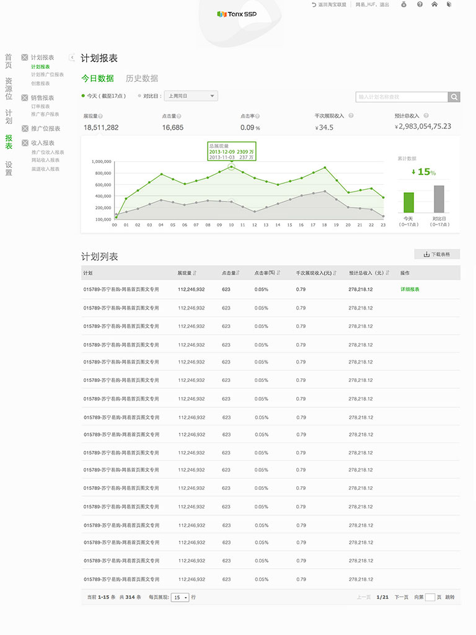Expand the 销售报表 sidebar section
The height and width of the screenshot is (635, 476).
click(x=42, y=97)
